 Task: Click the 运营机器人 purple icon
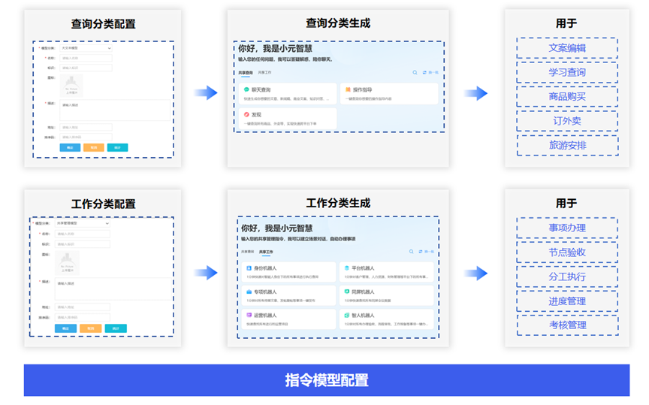pyautogui.click(x=249, y=316)
